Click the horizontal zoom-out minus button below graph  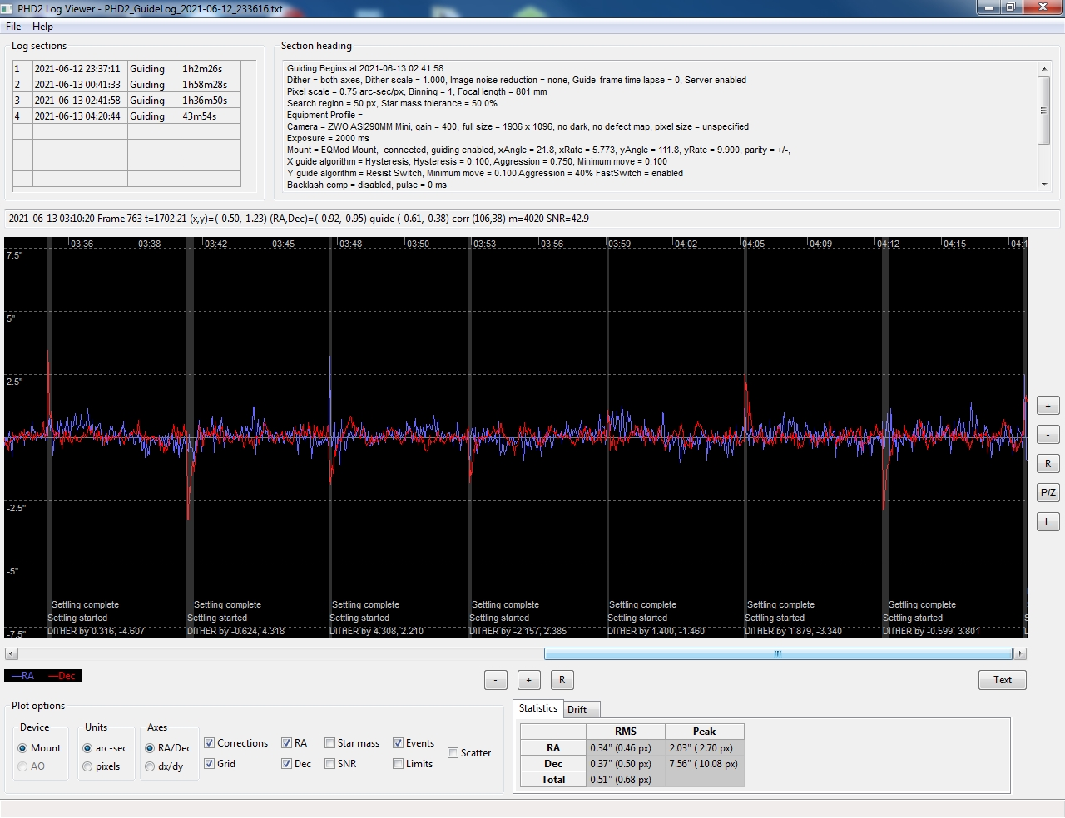click(x=496, y=680)
